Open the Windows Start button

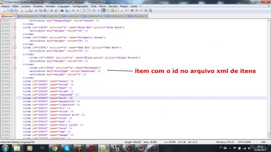5,148
